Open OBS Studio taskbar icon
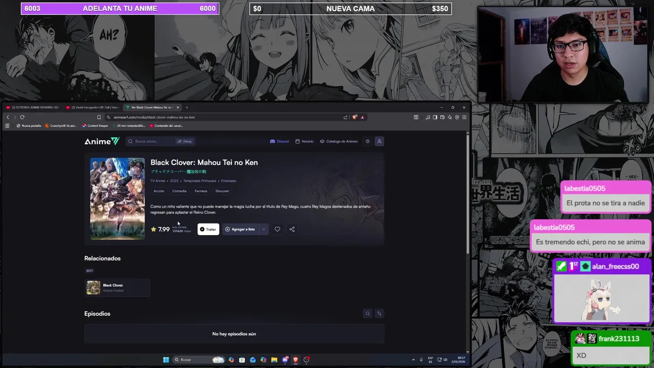The height and width of the screenshot is (368, 654). coord(306,360)
